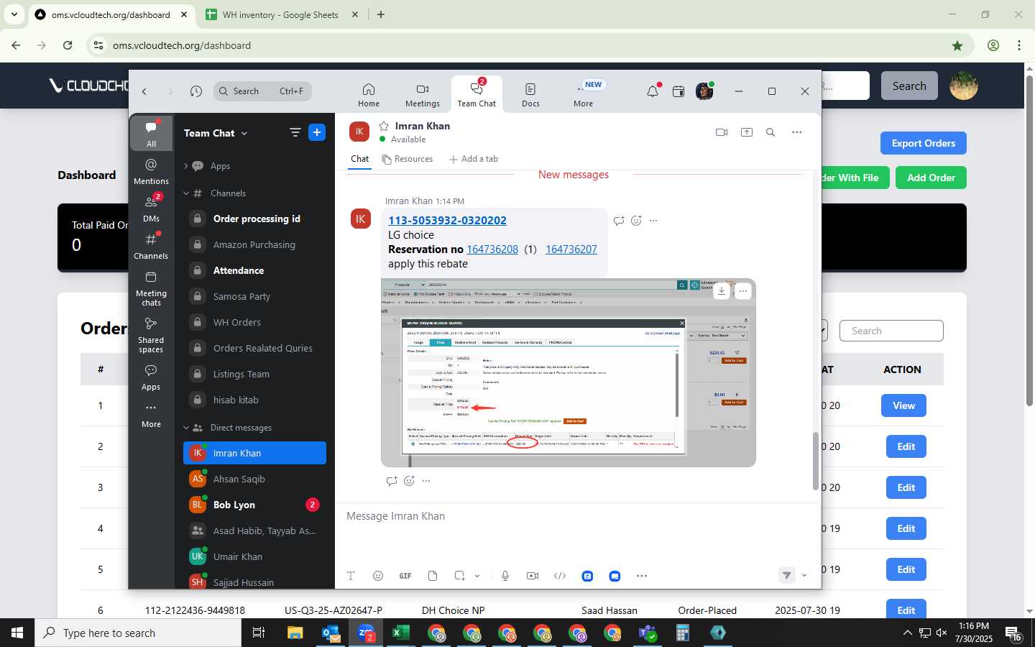Viewport: 1035px width, 647px height.
Task: Expand Apps section in chat list
Action: [x=186, y=166]
